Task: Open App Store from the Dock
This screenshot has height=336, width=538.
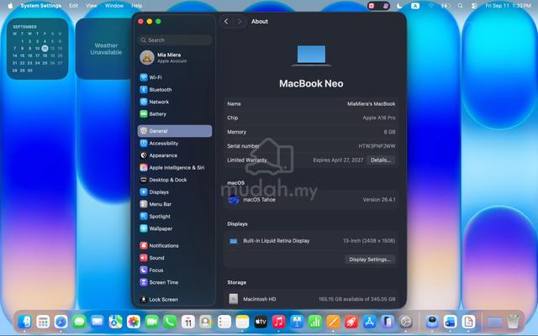Action: click(369, 322)
